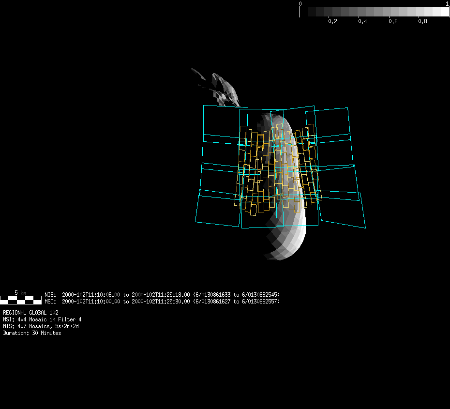Image resolution: width=450 pixels, height=409 pixels.
Task: Click the "5 km" scale label
Action: [x=20, y=293]
